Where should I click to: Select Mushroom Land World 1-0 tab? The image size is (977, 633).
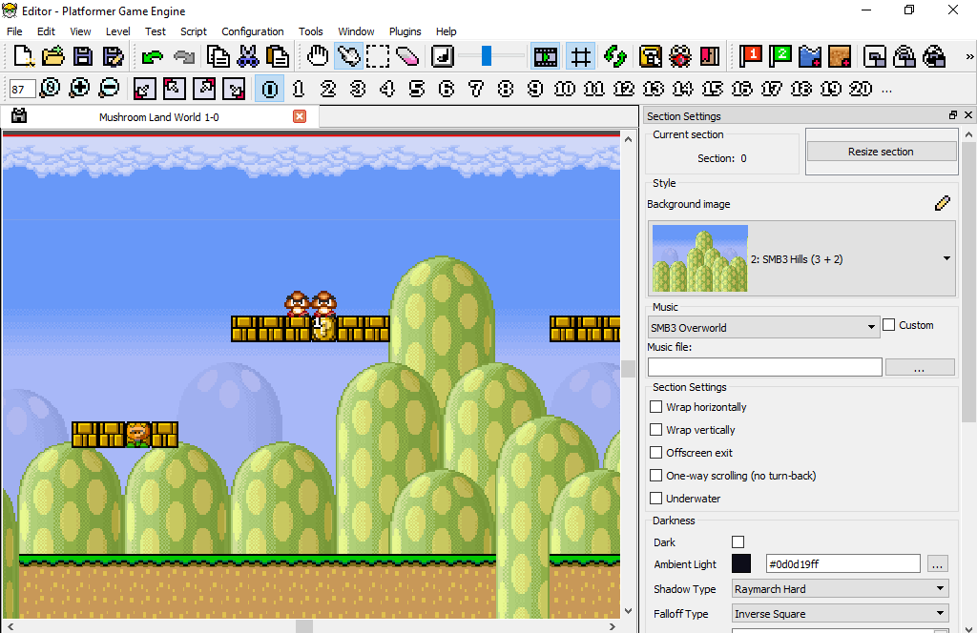point(159,117)
